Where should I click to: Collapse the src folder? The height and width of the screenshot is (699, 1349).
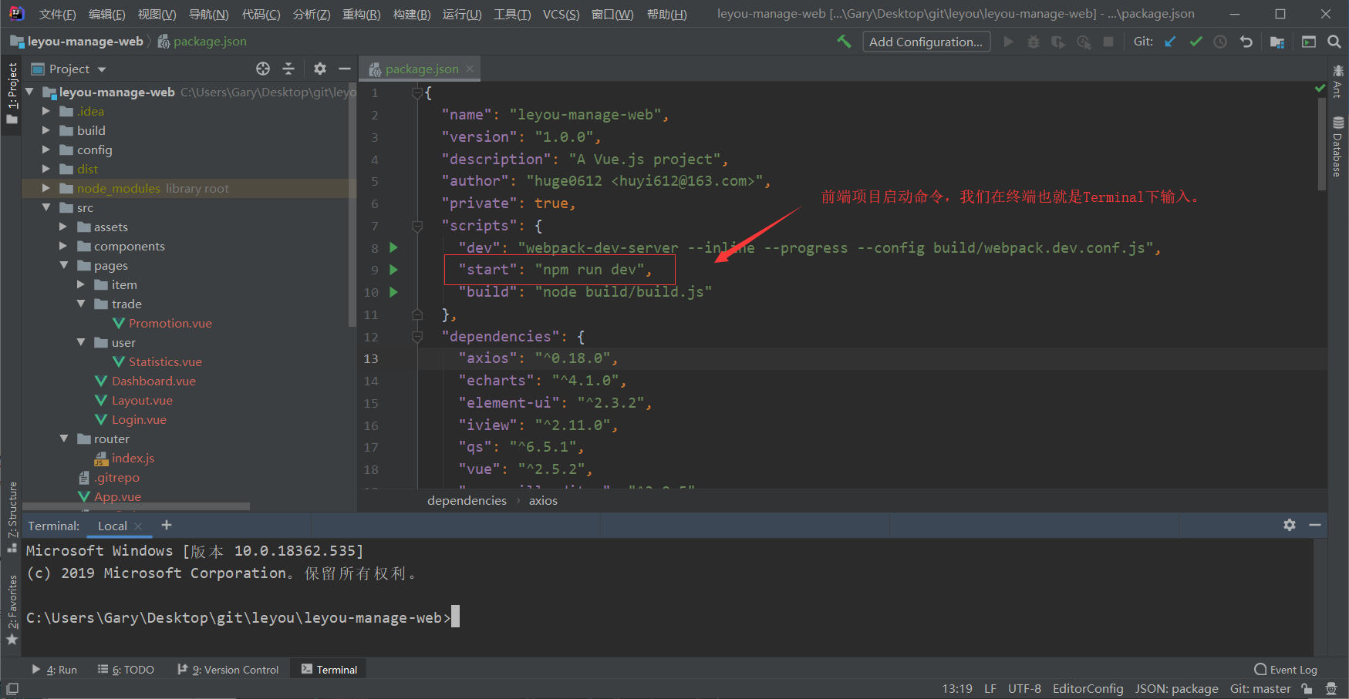tap(46, 207)
